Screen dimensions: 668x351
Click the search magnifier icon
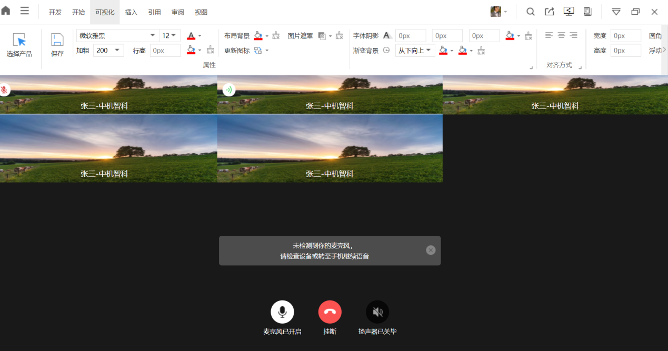[x=531, y=12]
